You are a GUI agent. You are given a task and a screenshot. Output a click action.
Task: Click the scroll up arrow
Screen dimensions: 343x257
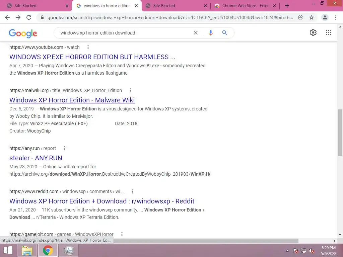tap(340, 27)
